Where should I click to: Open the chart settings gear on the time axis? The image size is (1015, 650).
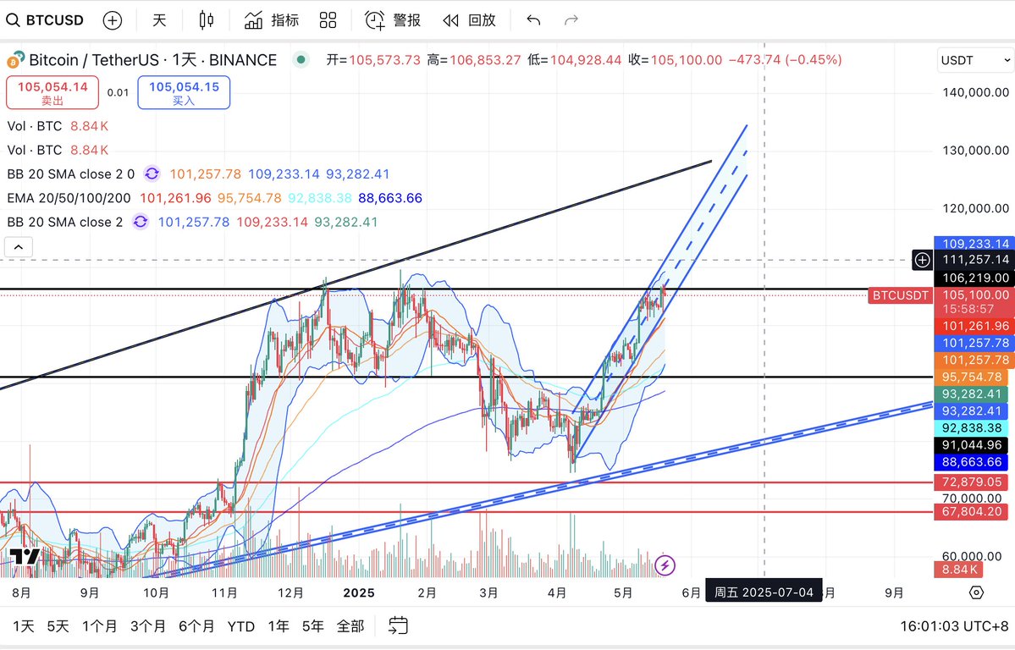976,592
